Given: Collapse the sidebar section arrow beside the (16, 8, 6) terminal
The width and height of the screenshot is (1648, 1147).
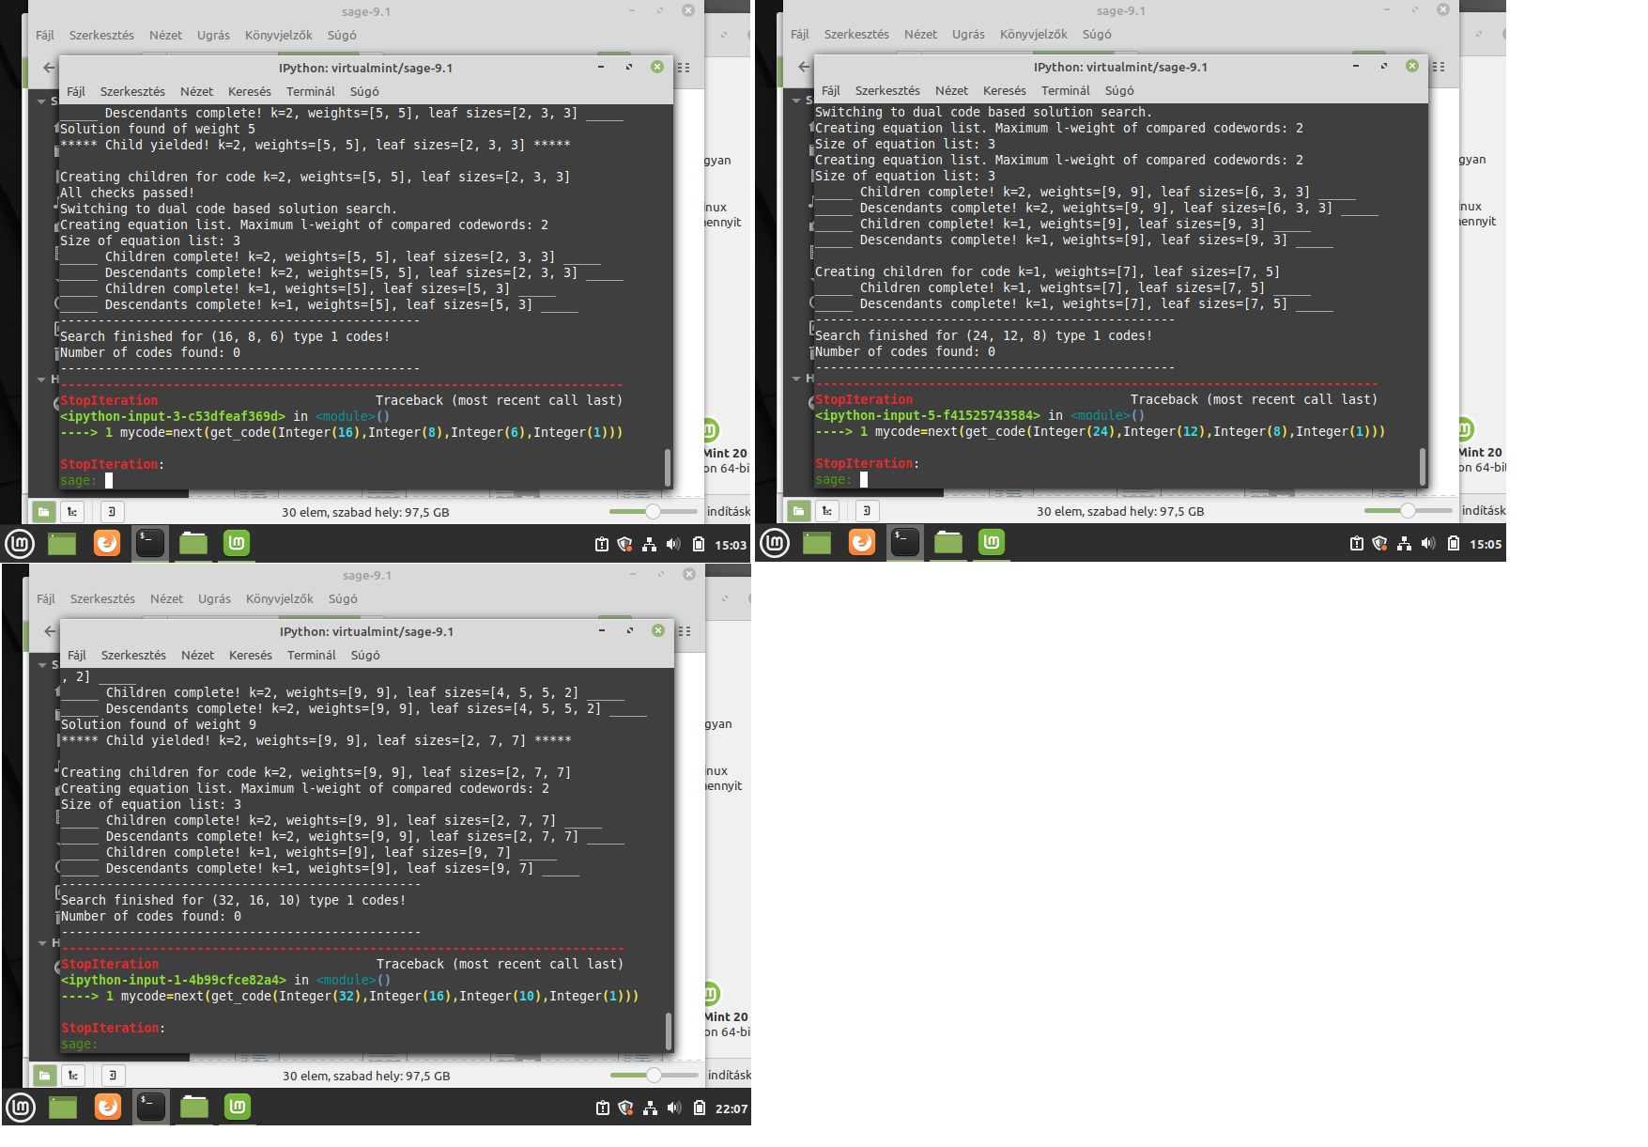Looking at the screenshot, I should 41,101.
